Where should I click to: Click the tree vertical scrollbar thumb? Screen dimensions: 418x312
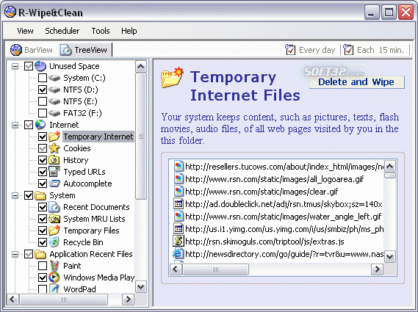click(141, 136)
